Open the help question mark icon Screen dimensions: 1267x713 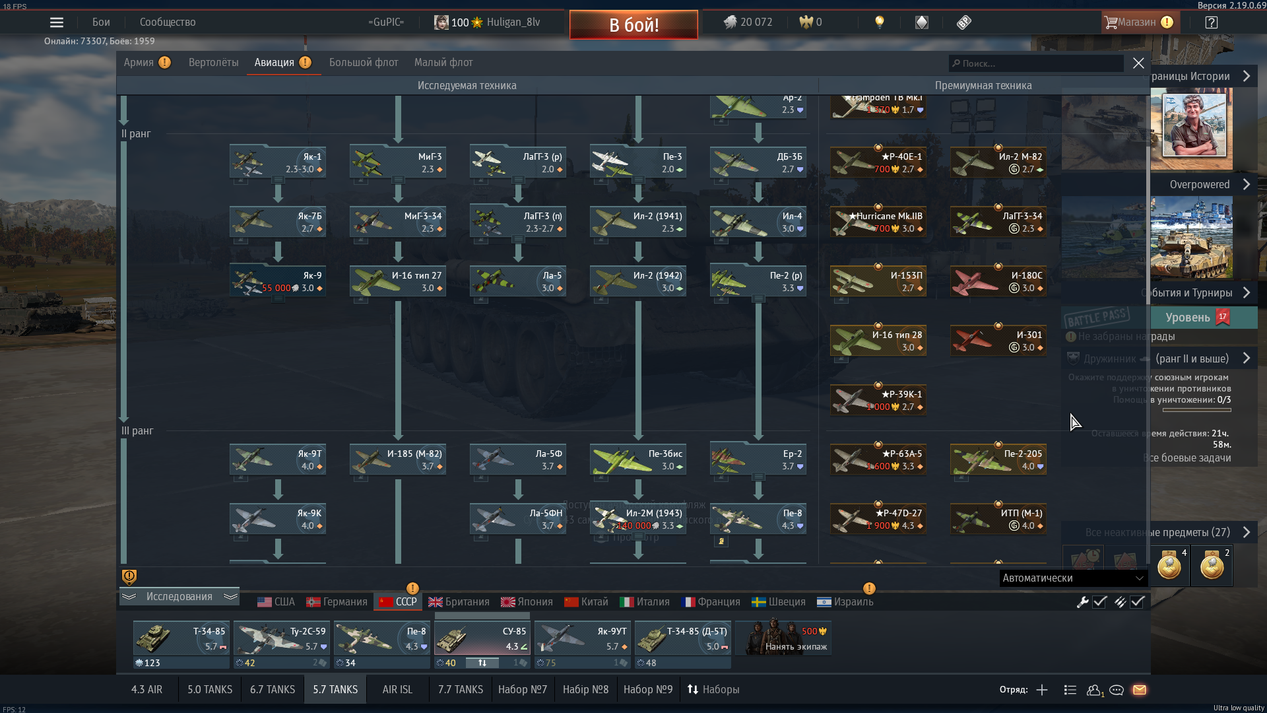1211,22
